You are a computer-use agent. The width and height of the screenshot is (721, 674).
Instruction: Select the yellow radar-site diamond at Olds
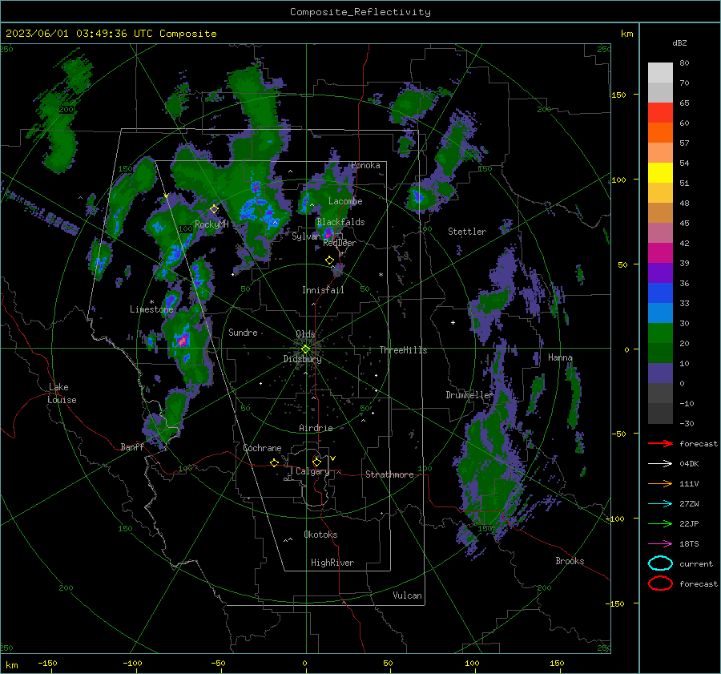click(x=305, y=349)
